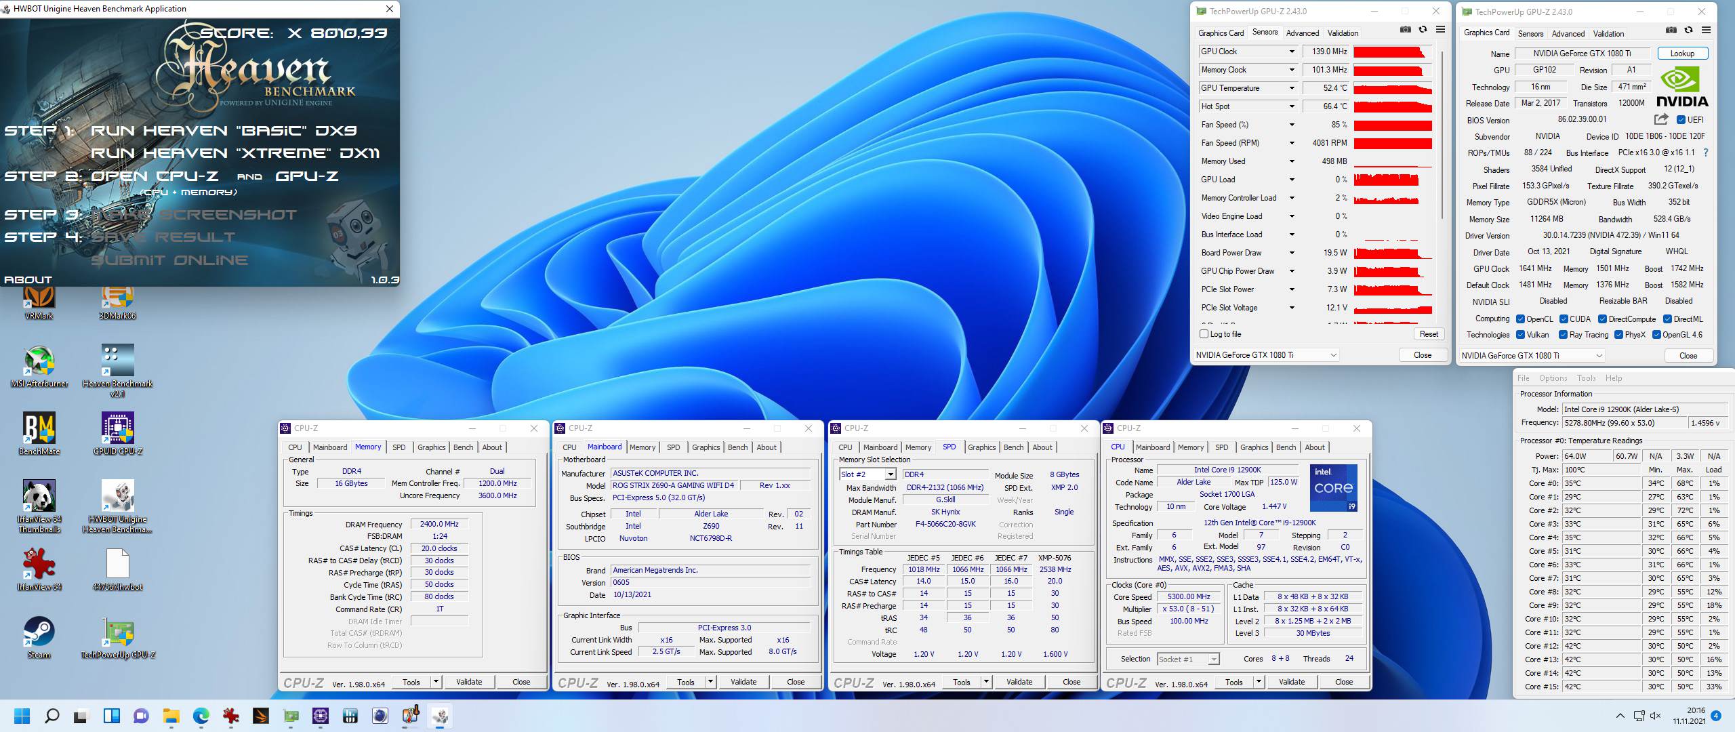
Task: Open hamburger menu in GPU-Z Sensors window
Action: 1440,30
